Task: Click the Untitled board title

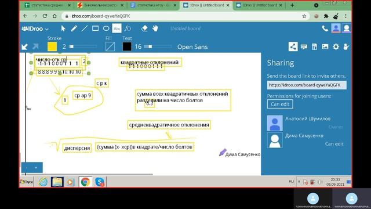Action: 185,28
